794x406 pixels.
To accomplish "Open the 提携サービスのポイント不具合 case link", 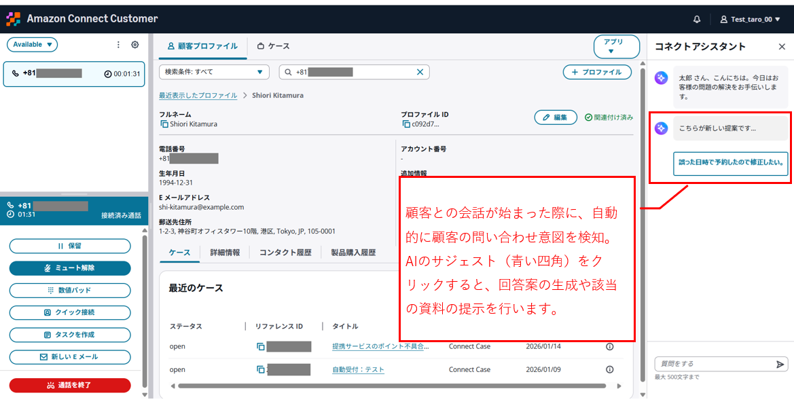I will (381, 347).
